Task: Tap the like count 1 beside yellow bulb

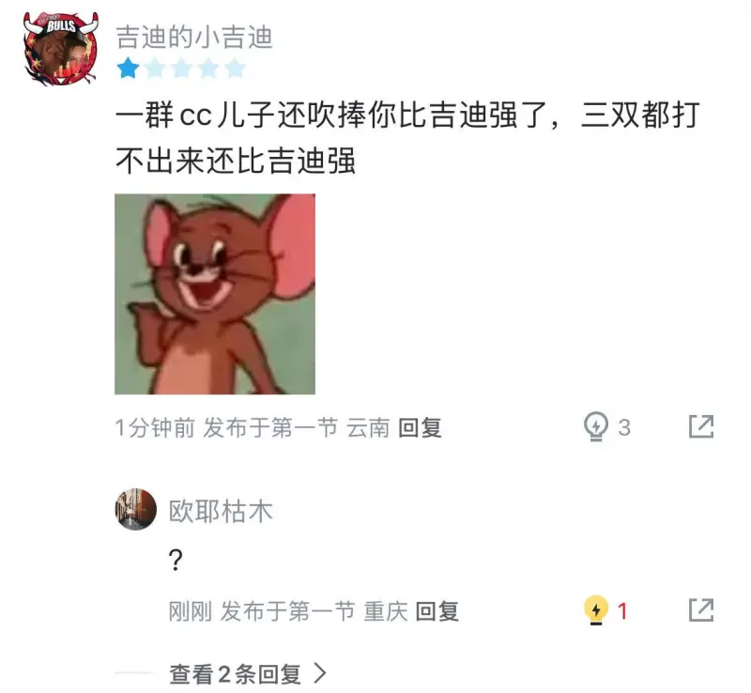Action: tap(622, 611)
